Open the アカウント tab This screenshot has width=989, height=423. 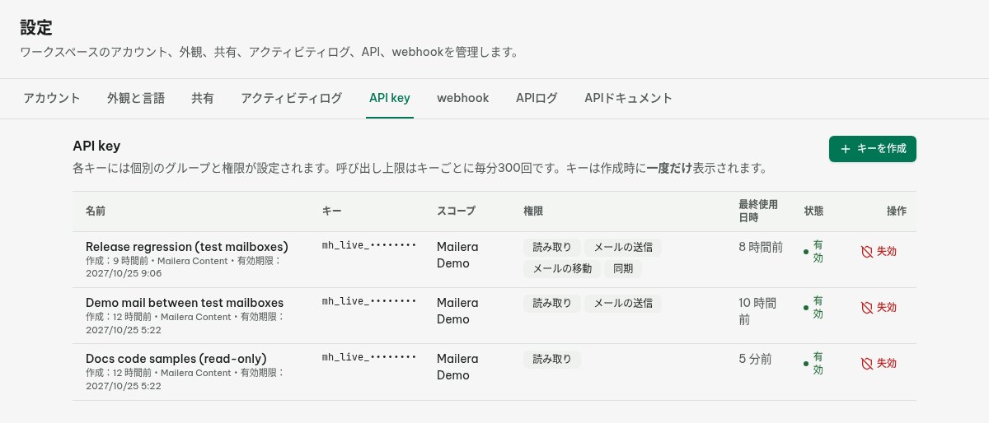(52, 98)
